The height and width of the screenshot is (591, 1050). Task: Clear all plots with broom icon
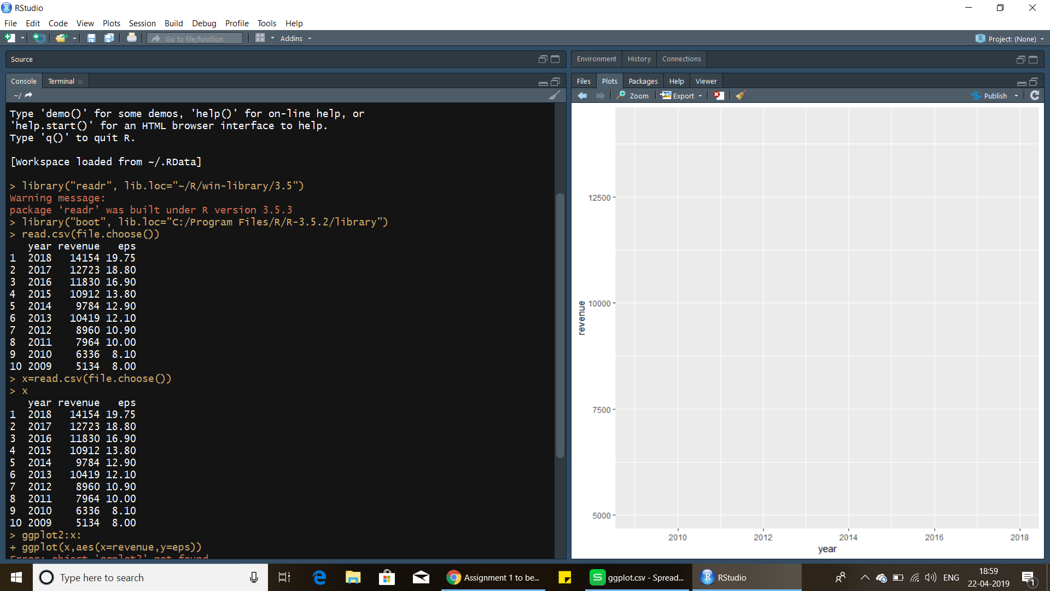740,96
